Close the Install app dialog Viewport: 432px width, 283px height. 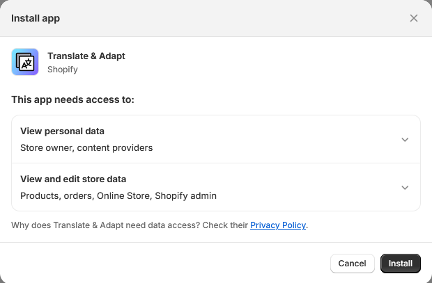[414, 18]
